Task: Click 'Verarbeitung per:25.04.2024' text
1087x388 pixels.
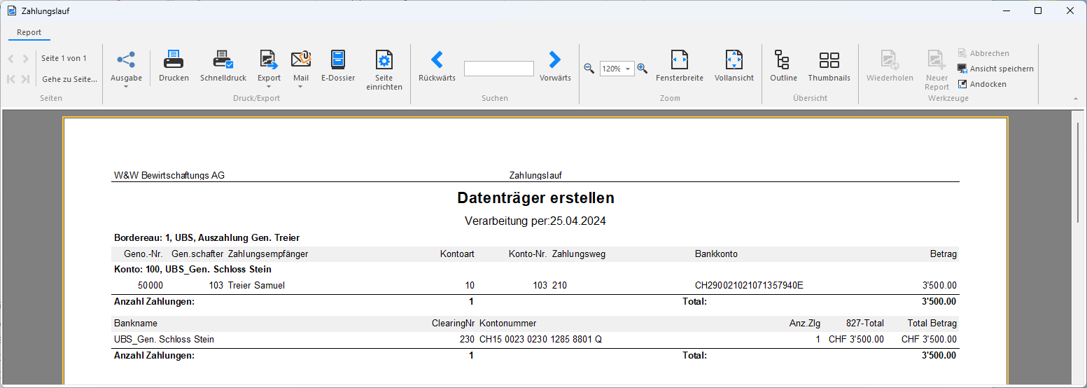Action: click(535, 221)
